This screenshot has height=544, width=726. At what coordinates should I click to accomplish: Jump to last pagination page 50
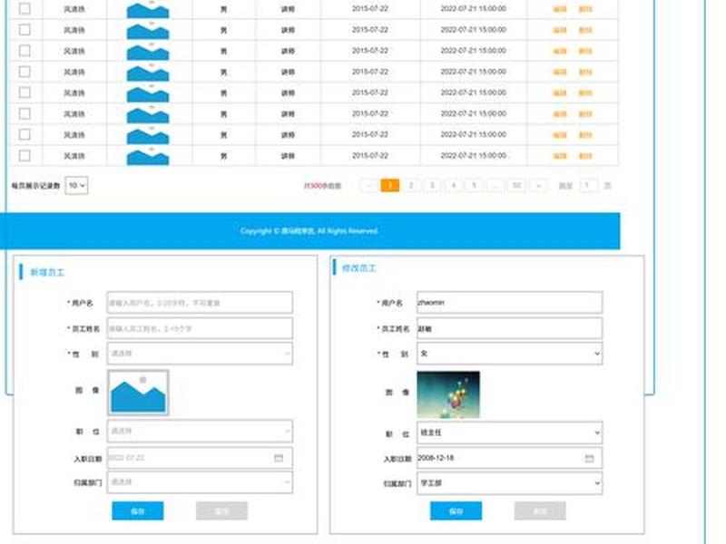coord(516,186)
